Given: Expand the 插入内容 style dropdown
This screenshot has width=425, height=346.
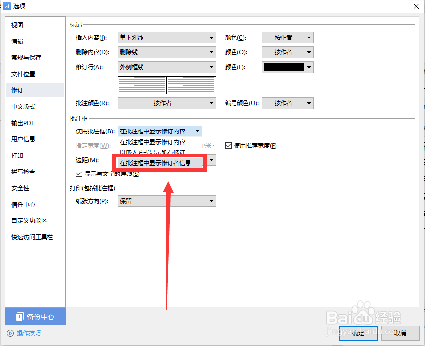Looking at the screenshot, I should pos(167,38).
